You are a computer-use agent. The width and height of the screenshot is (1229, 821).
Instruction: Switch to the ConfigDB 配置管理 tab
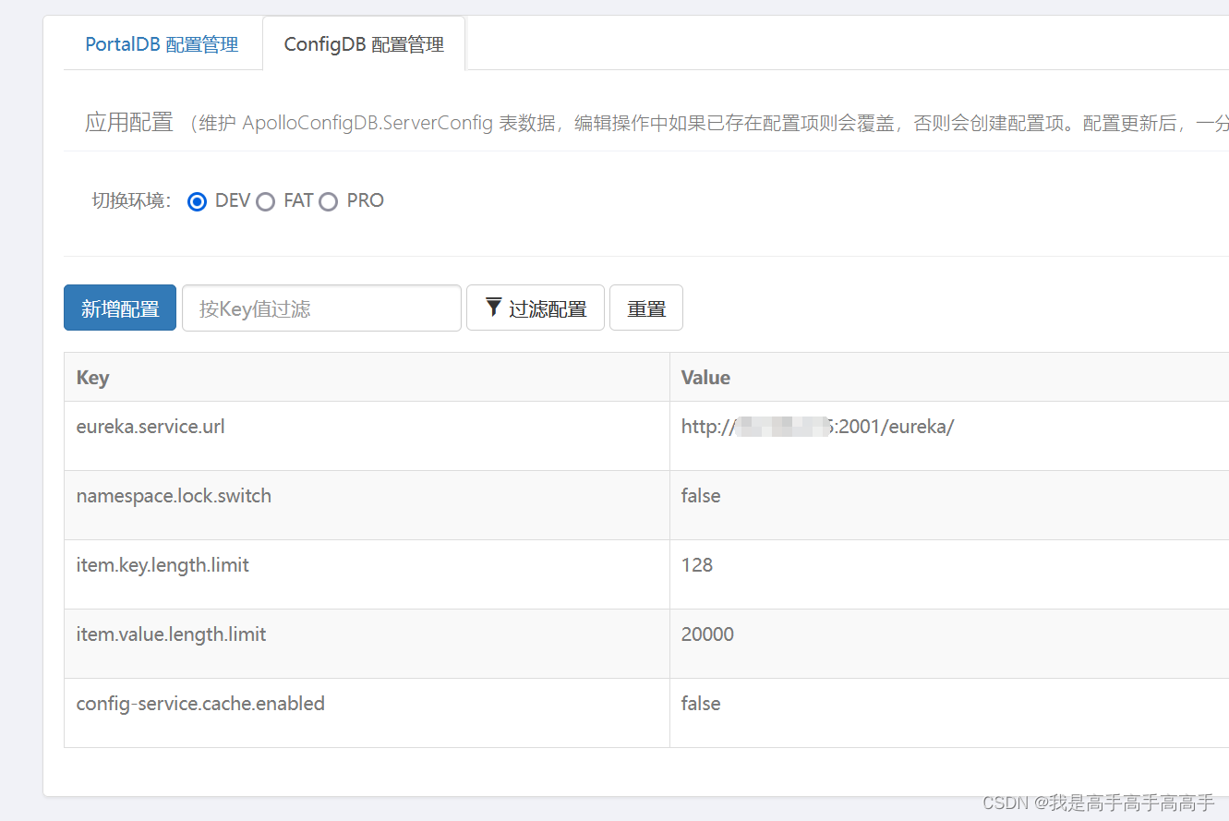coord(364,42)
